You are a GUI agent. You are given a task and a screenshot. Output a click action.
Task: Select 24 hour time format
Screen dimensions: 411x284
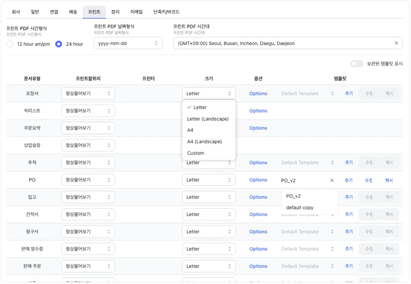pyautogui.click(x=59, y=44)
